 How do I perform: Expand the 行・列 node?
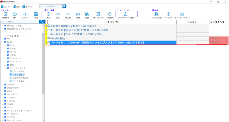(5, 52)
